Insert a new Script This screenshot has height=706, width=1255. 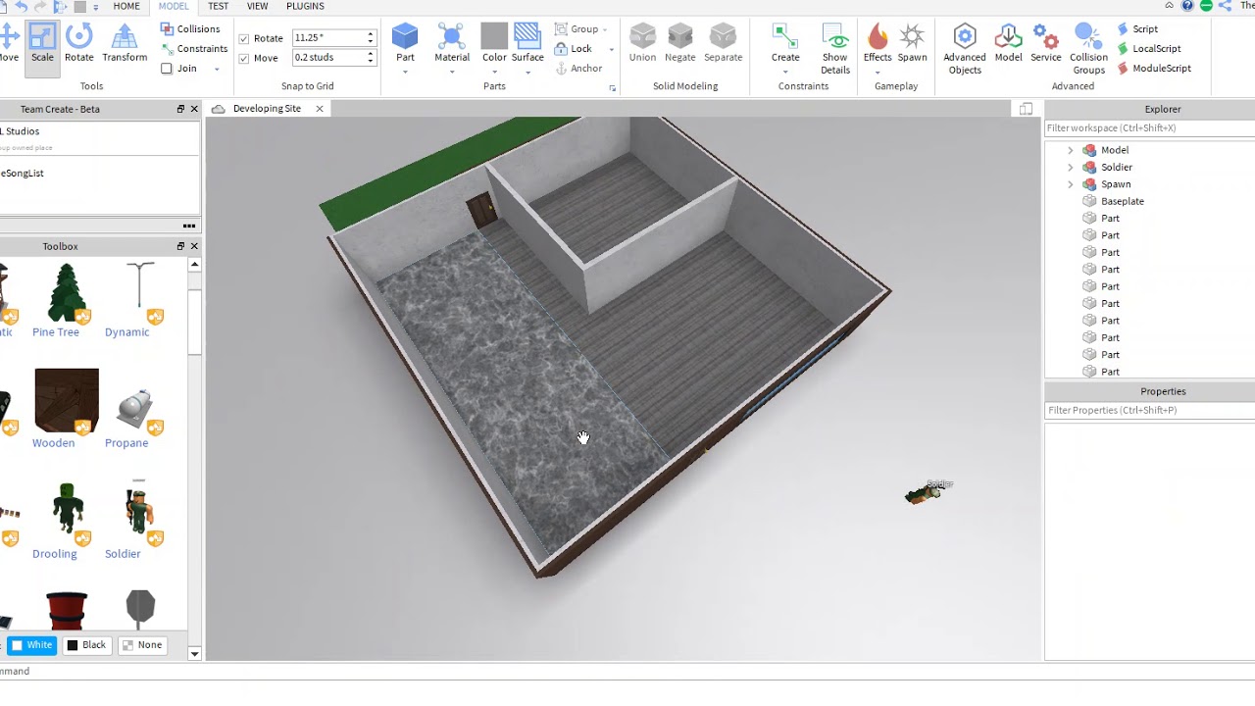(1137, 29)
